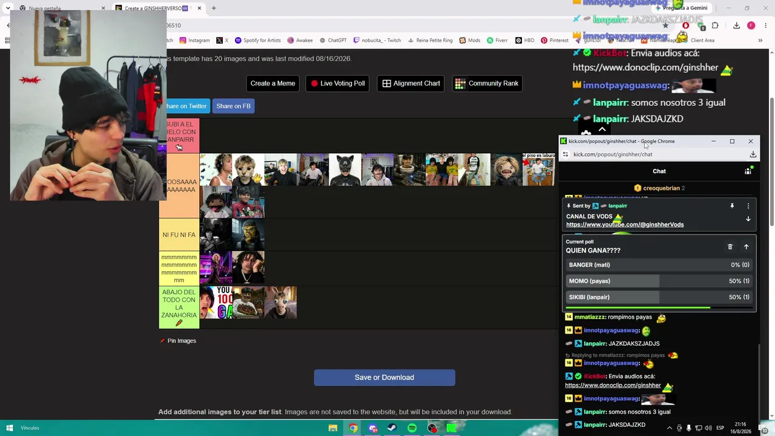The image size is (775, 436).
Task: Open the Chrome downloads icon in the main window
Action: point(736,25)
